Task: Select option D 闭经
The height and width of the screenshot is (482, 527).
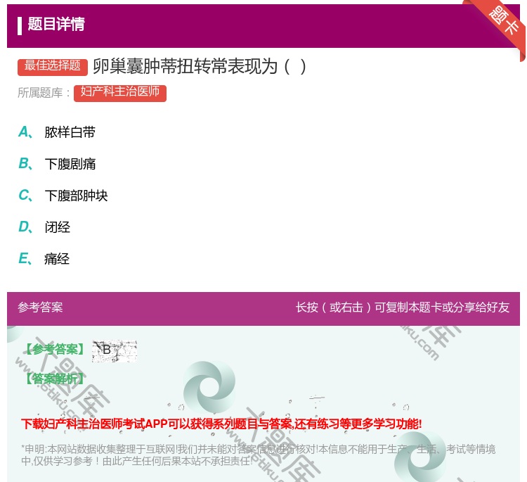Action: [x=44, y=227]
